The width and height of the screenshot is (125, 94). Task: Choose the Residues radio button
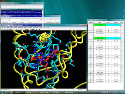click(19, 22)
